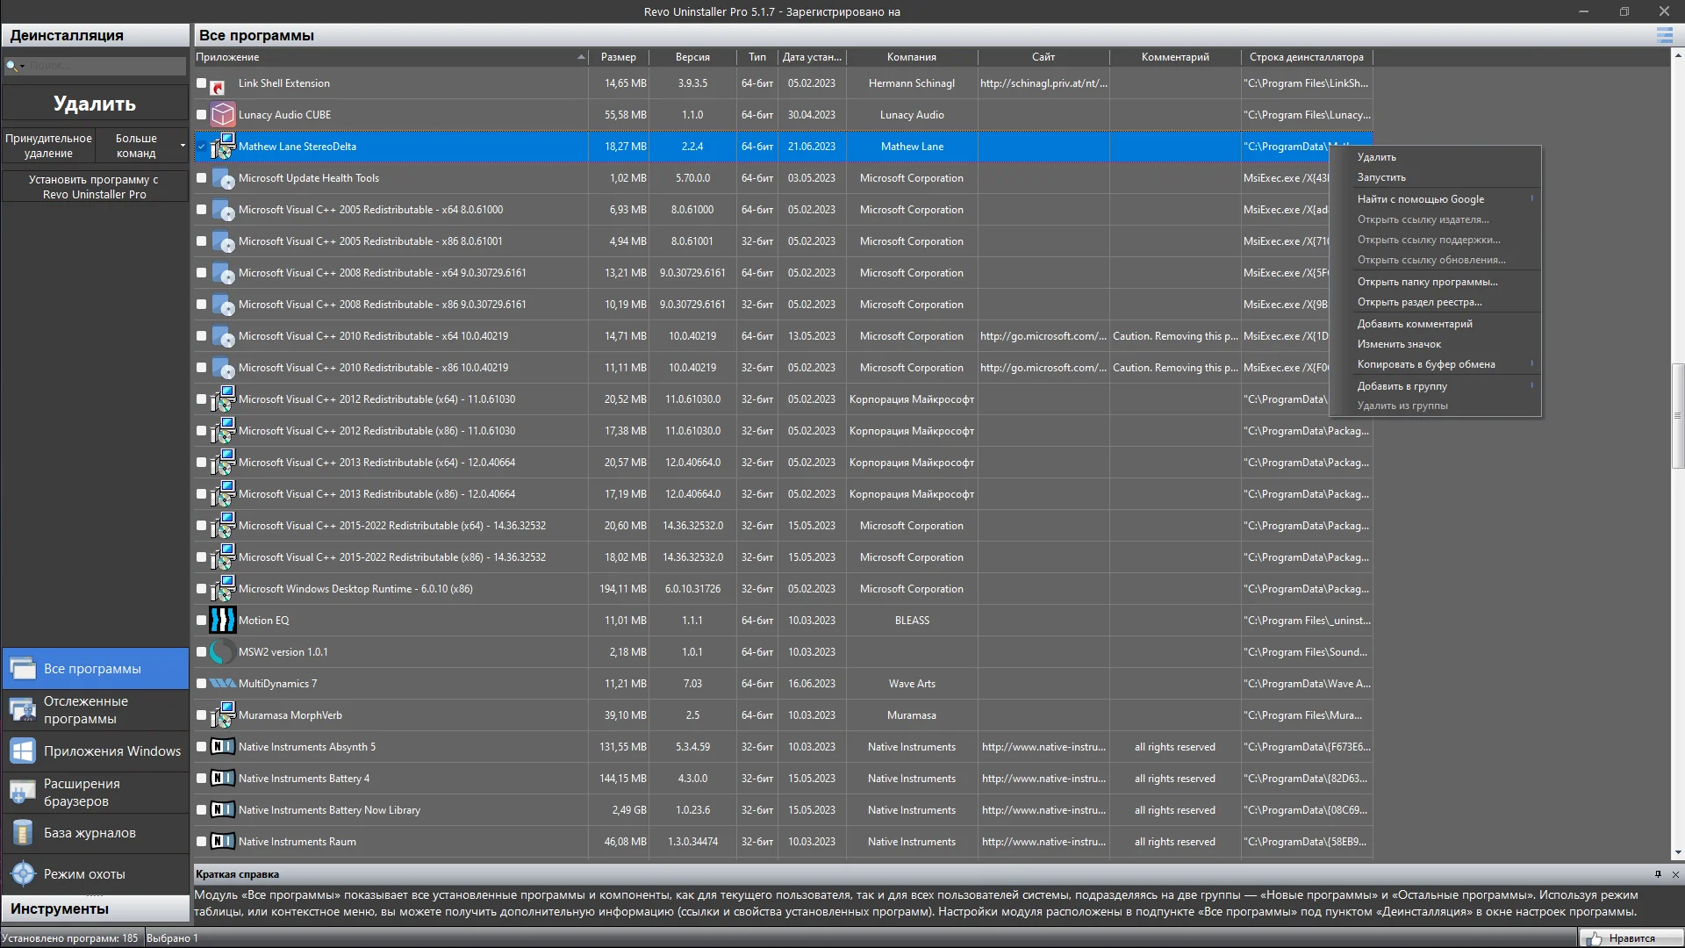This screenshot has width=1685, height=948.
Task: Click the Muramasa MorphVerb program icon
Action: [223, 715]
